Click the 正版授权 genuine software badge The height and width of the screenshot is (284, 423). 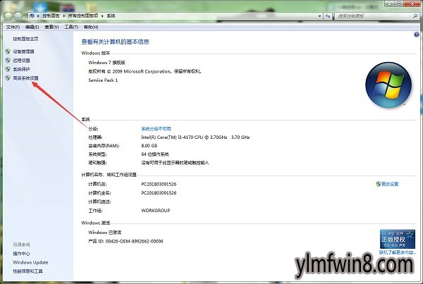point(398,239)
